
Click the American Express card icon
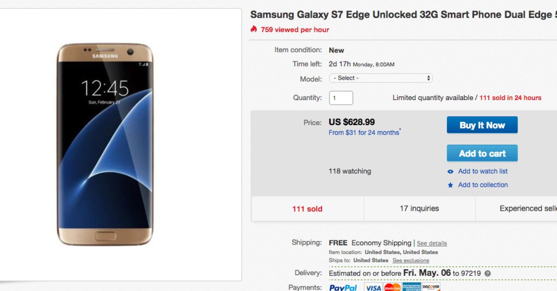(x=412, y=287)
